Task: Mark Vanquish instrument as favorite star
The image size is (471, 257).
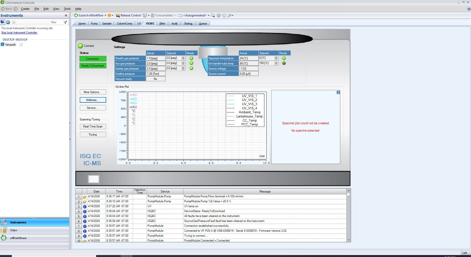Action: coord(21,45)
